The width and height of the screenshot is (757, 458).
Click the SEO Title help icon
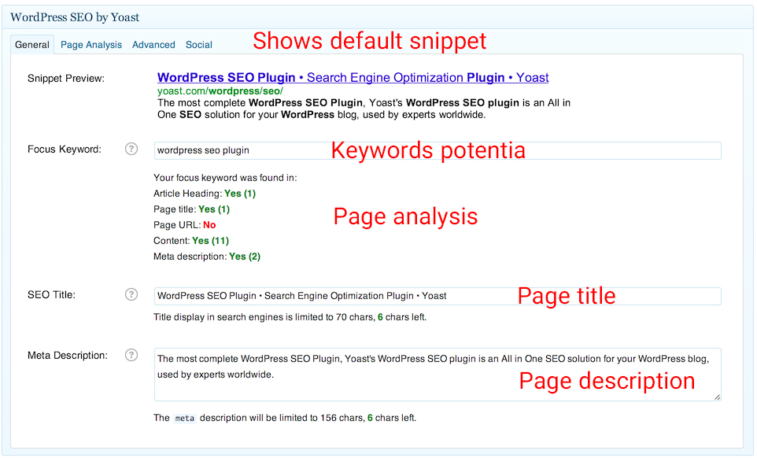point(131,294)
